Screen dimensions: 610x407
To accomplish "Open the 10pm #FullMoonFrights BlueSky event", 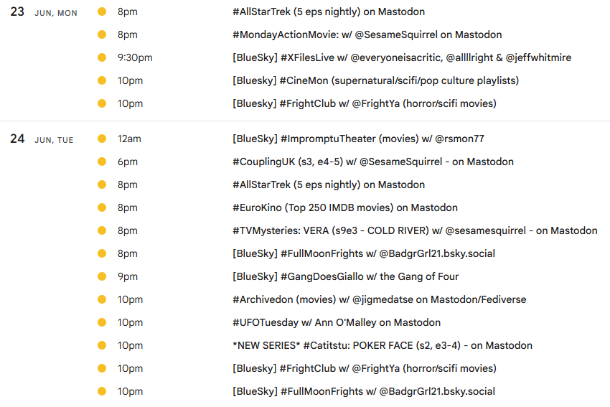I will click(364, 391).
